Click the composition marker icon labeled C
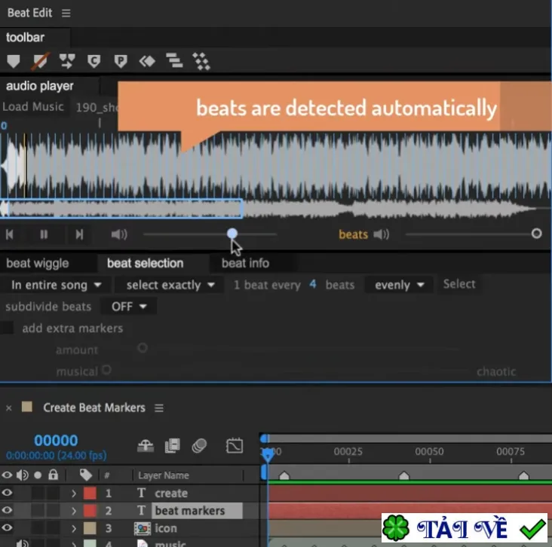 (94, 61)
